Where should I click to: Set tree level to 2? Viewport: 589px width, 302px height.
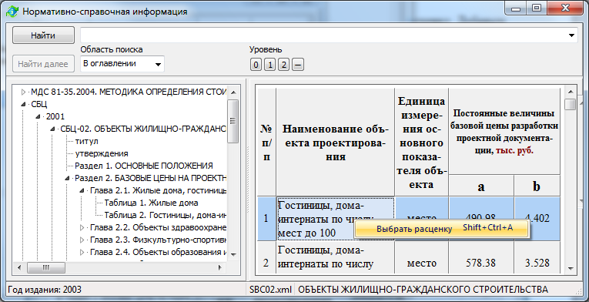pyautogui.click(x=283, y=65)
